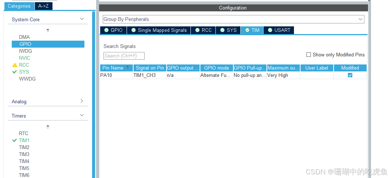Expand the Analog category arrow
Viewport: 389px width, 178px height.
coord(82,101)
